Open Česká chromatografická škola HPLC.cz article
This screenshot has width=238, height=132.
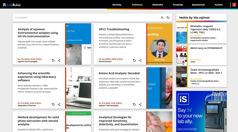click(x=206, y=71)
